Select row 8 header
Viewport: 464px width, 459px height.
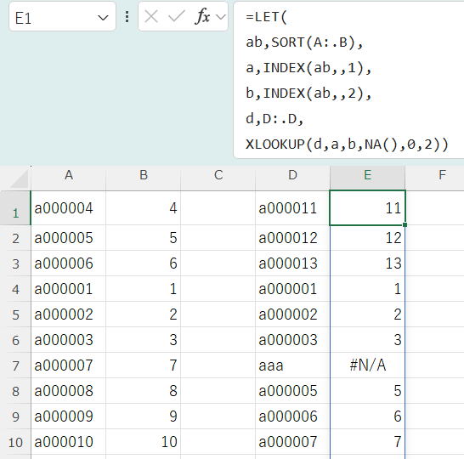(15, 391)
